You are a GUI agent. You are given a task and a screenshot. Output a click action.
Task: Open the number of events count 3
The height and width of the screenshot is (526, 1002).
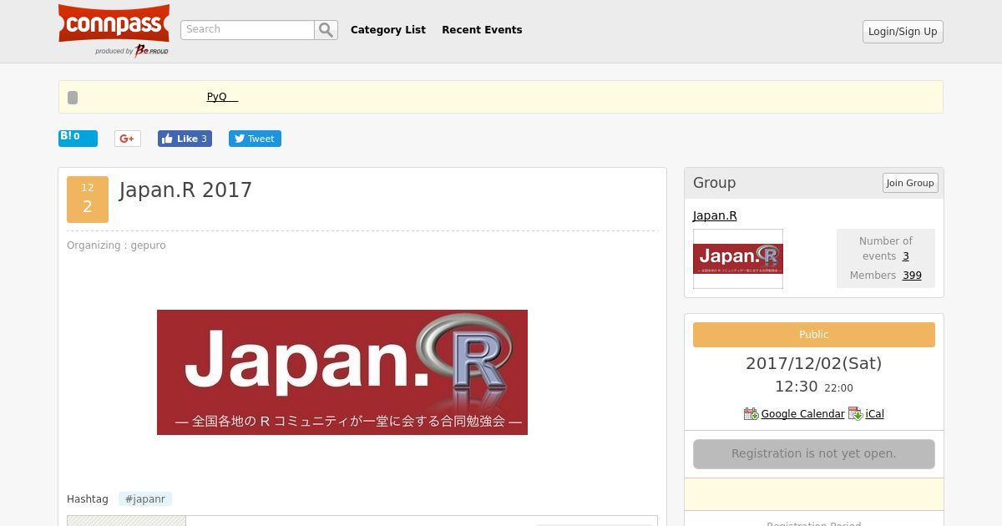(x=905, y=256)
